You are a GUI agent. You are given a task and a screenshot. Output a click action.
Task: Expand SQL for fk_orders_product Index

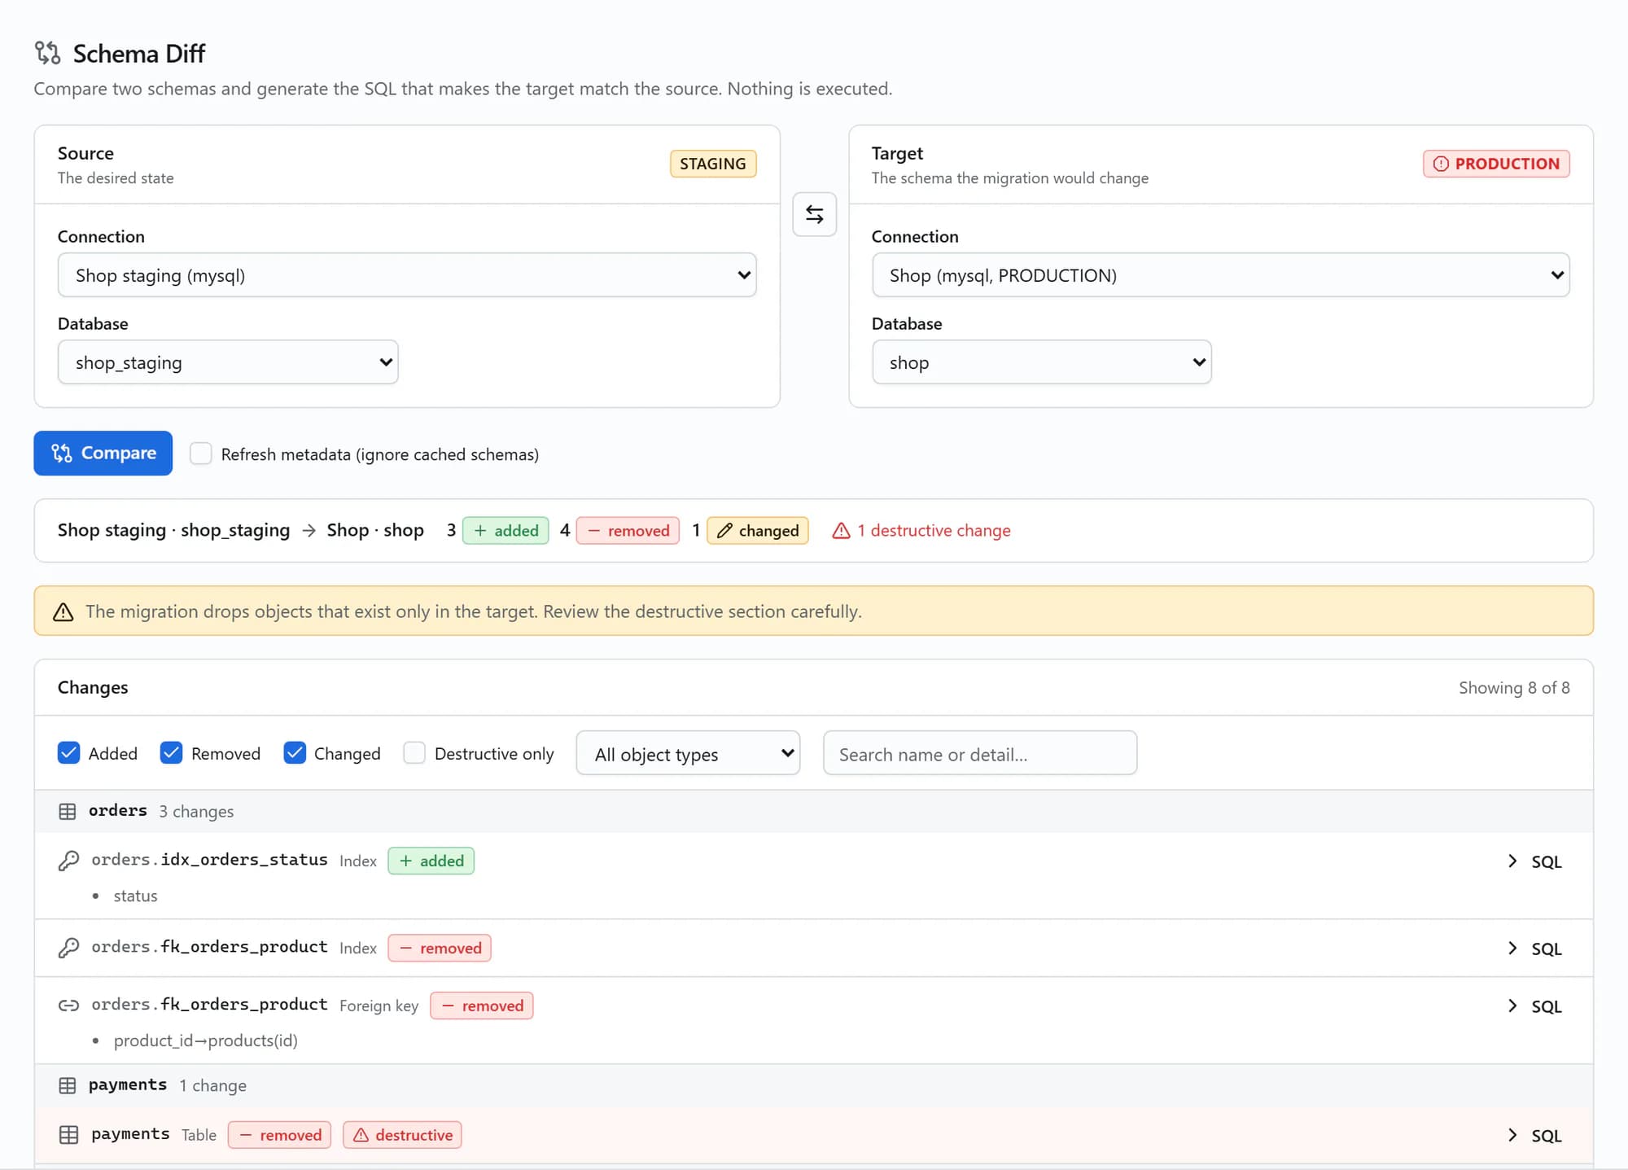(x=1534, y=949)
